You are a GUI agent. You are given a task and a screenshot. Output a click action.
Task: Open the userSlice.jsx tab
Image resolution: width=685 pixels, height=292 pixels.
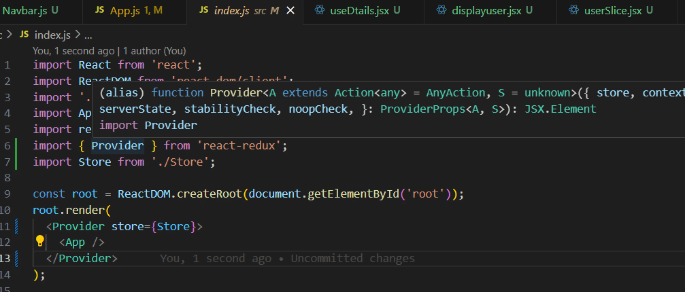pos(616,11)
